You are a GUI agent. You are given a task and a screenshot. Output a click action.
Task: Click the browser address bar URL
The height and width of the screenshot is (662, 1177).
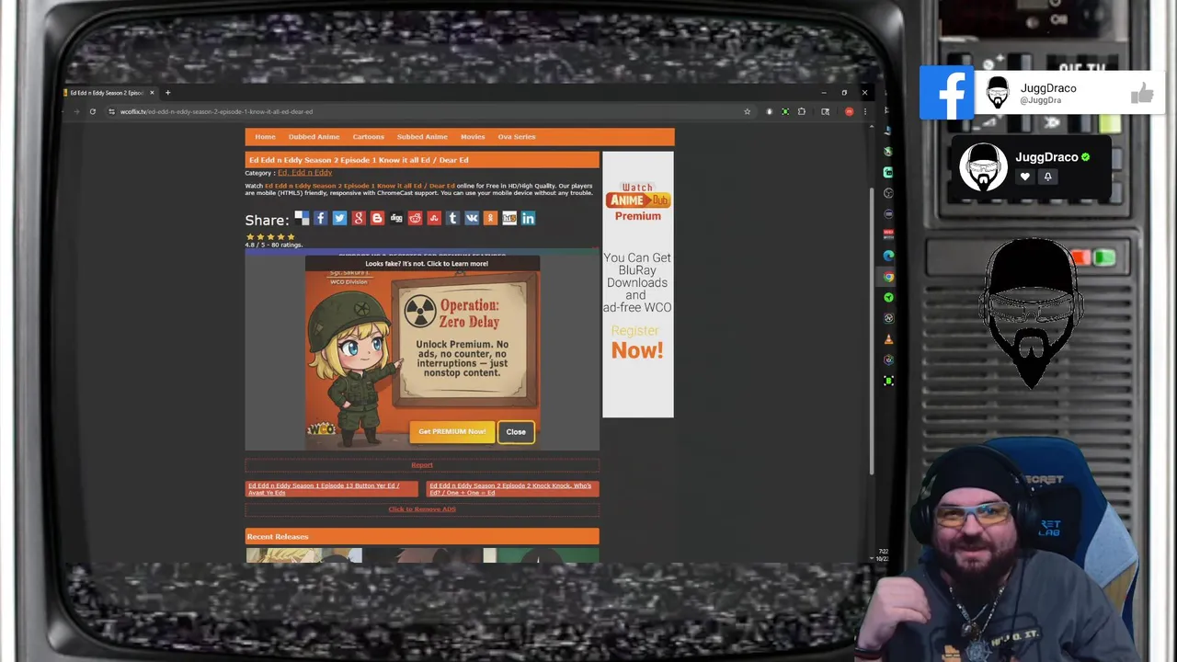(216, 111)
